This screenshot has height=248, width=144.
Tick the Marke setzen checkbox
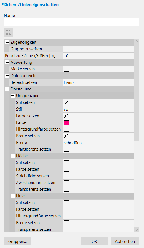(x=66, y=69)
